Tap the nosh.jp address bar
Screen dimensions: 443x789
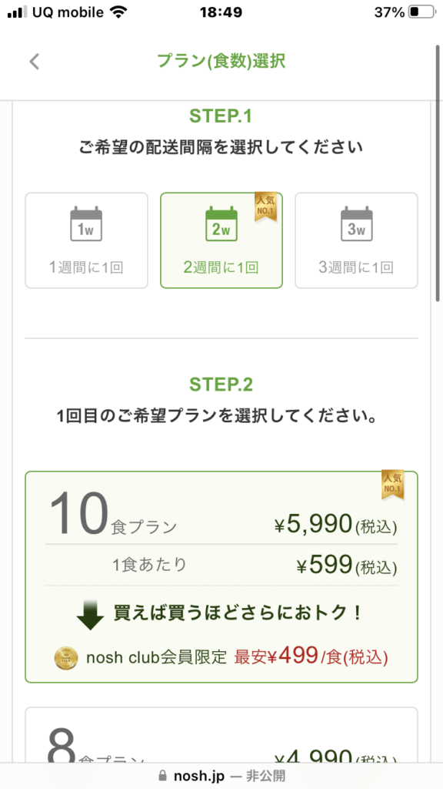point(221,775)
